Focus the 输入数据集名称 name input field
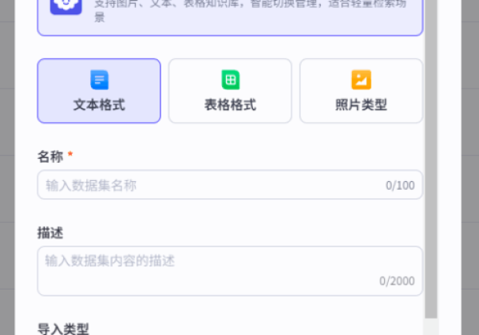This screenshot has width=479, height=335. click(x=230, y=185)
